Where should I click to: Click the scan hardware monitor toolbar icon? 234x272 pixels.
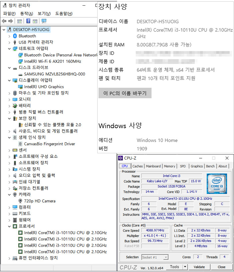44,21
